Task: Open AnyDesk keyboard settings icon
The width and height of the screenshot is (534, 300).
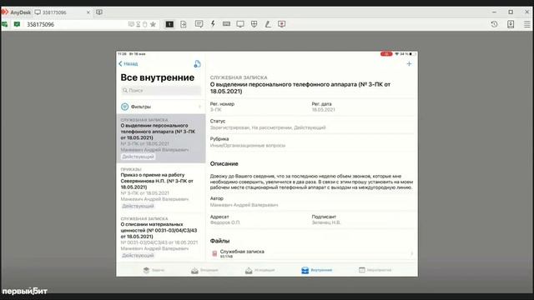Action: (x=226, y=24)
